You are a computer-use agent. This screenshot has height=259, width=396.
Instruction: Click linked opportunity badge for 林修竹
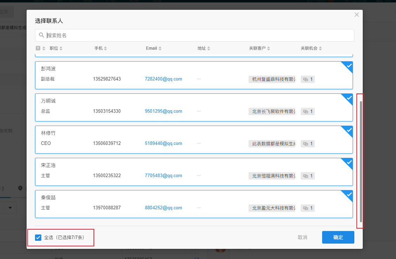point(307,144)
